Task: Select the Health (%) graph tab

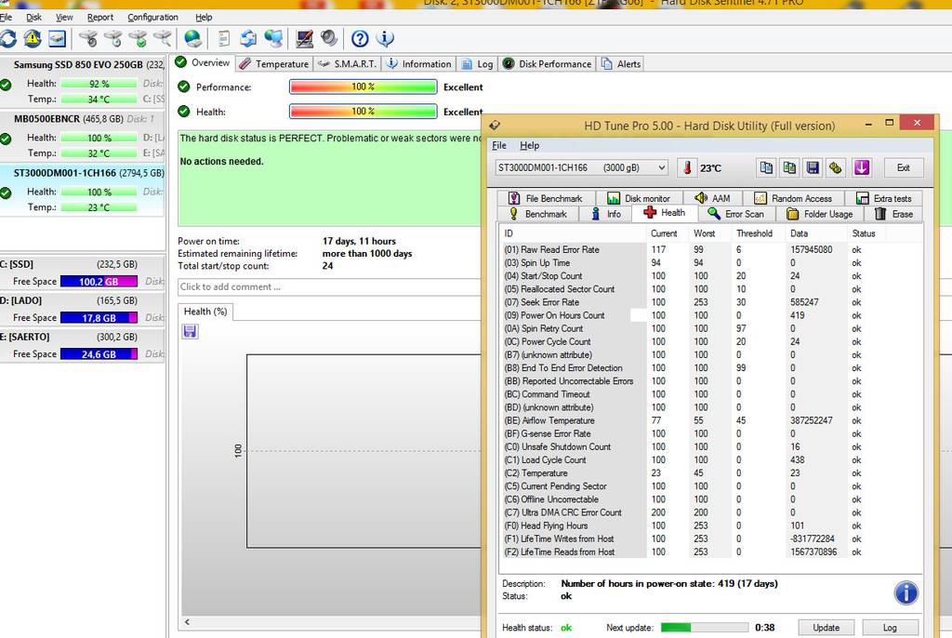Action: pyautogui.click(x=205, y=312)
